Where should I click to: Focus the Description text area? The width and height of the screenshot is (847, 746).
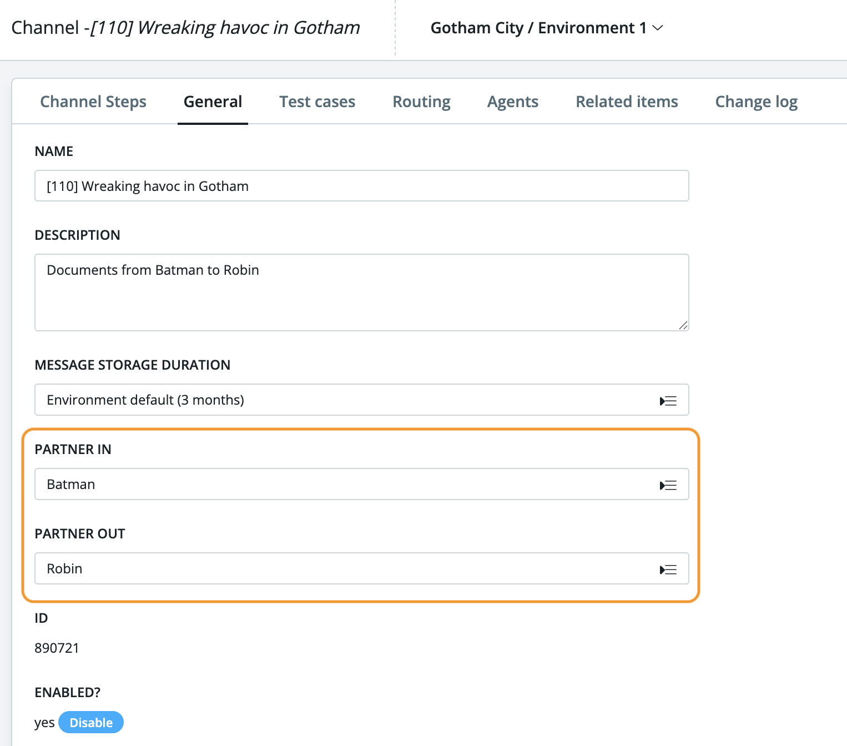coord(361,293)
